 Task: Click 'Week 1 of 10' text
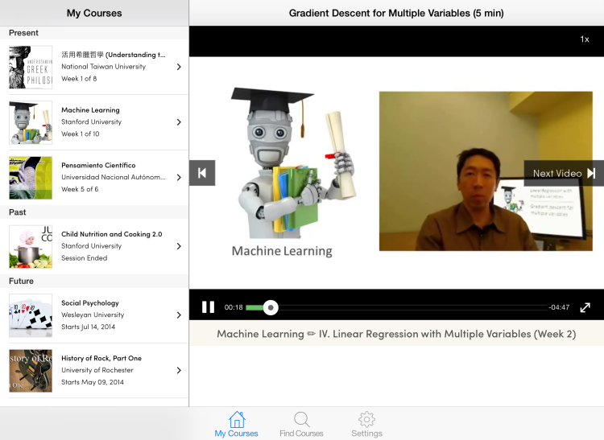(80, 134)
